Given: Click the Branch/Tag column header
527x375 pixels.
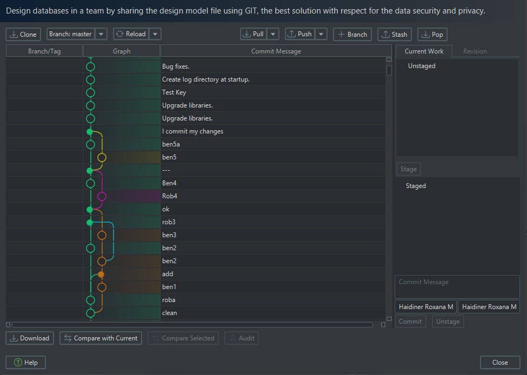Looking at the screenshot, I should tap(44, 51).
